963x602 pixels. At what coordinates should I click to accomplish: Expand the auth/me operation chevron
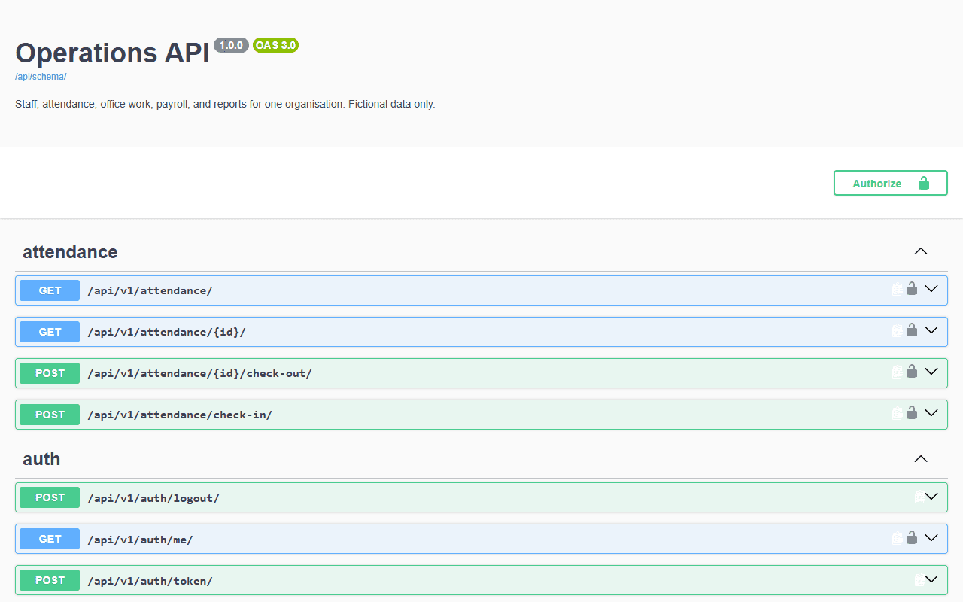coord(931,538)
